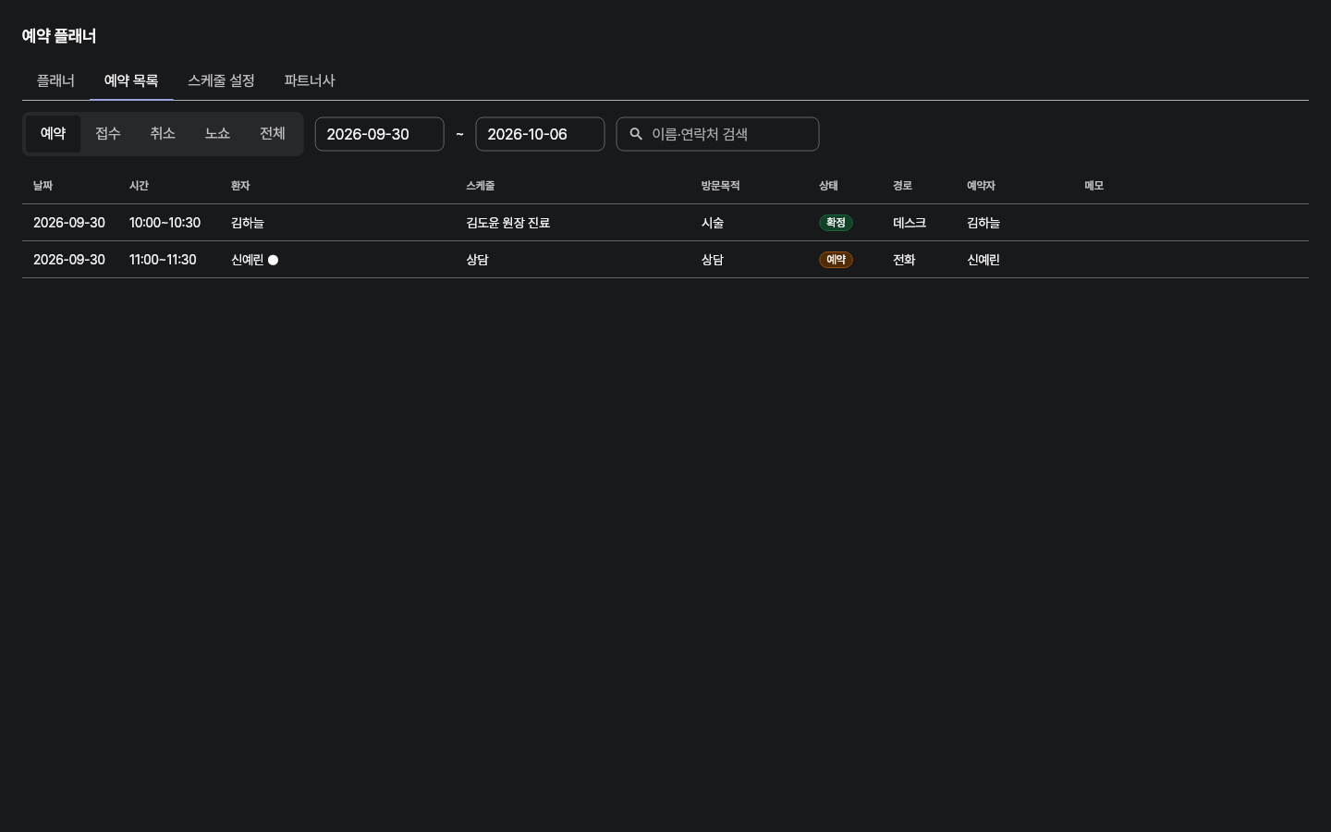Filter the list by 취소 status
Image resolution: width=1331 pixels, height=832 pixels.
[163, 133]
